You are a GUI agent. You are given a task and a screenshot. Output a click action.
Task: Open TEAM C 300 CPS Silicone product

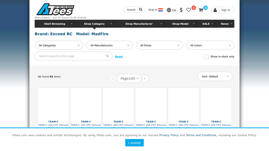pos(184,125)
